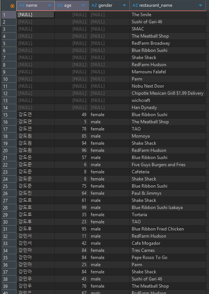Select 'RedFarm Broadway' cell
209x294 pixels.
[x=168, y=43]
